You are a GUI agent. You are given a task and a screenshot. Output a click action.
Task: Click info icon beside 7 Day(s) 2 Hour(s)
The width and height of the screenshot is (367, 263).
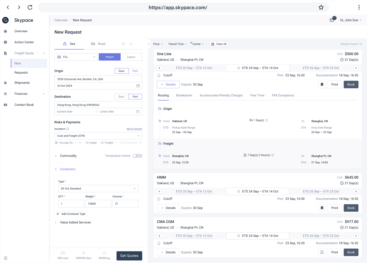(273, 155)
